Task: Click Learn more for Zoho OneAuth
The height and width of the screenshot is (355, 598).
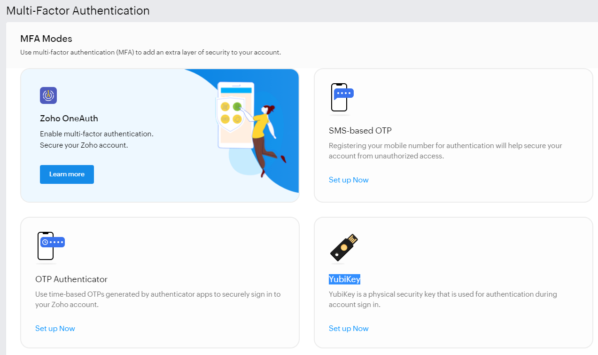Action: coord(67,174)
